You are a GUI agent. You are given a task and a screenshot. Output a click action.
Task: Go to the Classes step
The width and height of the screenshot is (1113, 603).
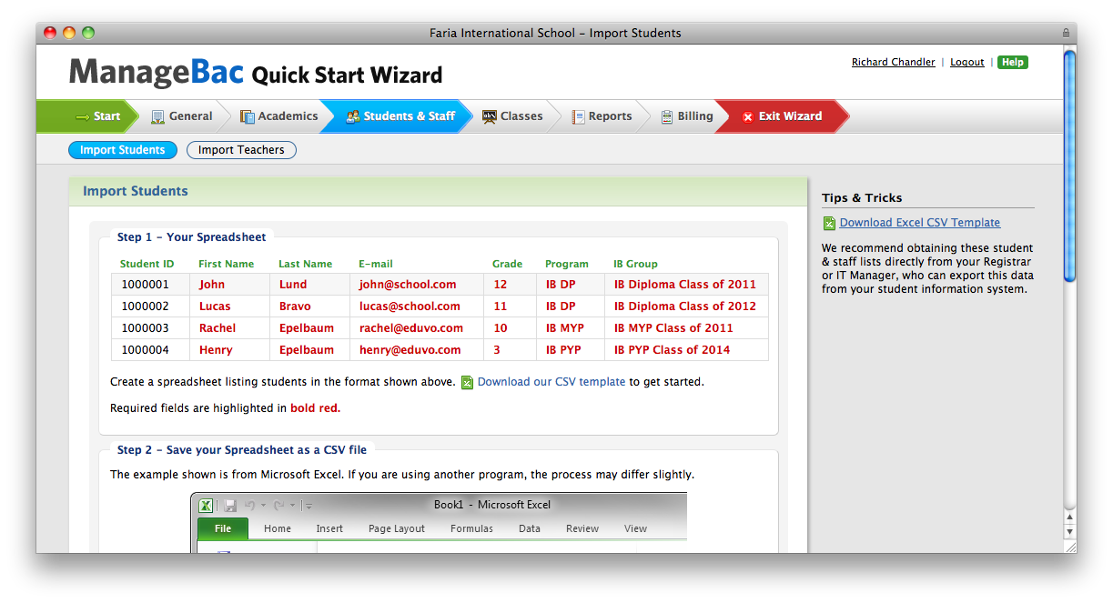pos(512,116)
